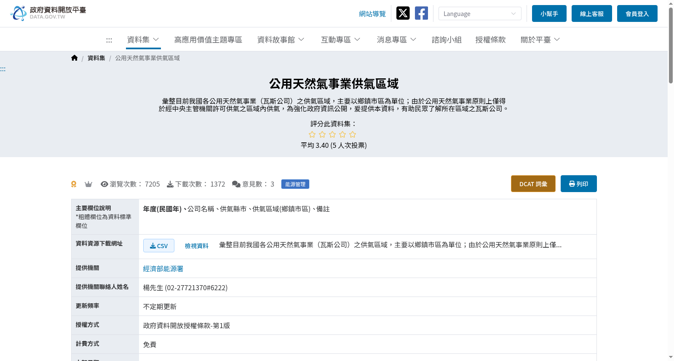Image resolution: width=674 pixels, height=361 pixels.
Task: Click the first rating star
Action: pos(312,134)
